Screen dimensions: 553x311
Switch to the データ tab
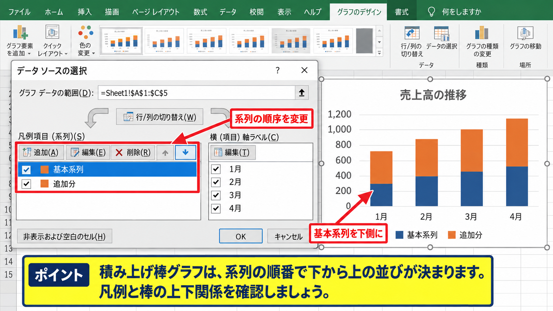tap(228, 12)
